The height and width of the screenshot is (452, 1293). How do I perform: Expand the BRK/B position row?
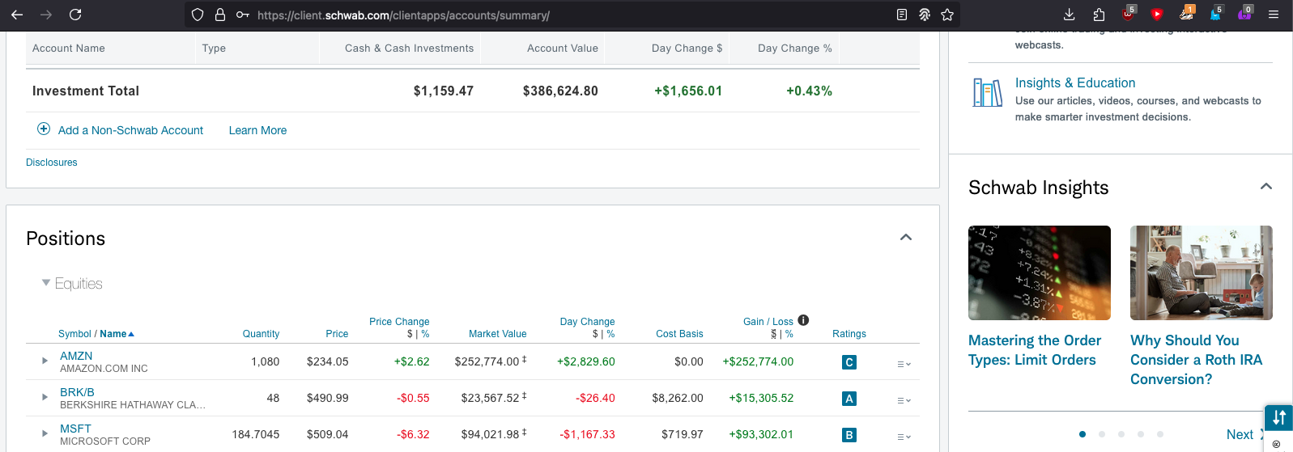click(x=45, y=397)
